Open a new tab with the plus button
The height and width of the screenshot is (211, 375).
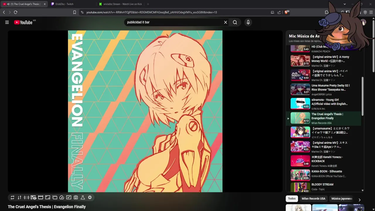[148, 4]
